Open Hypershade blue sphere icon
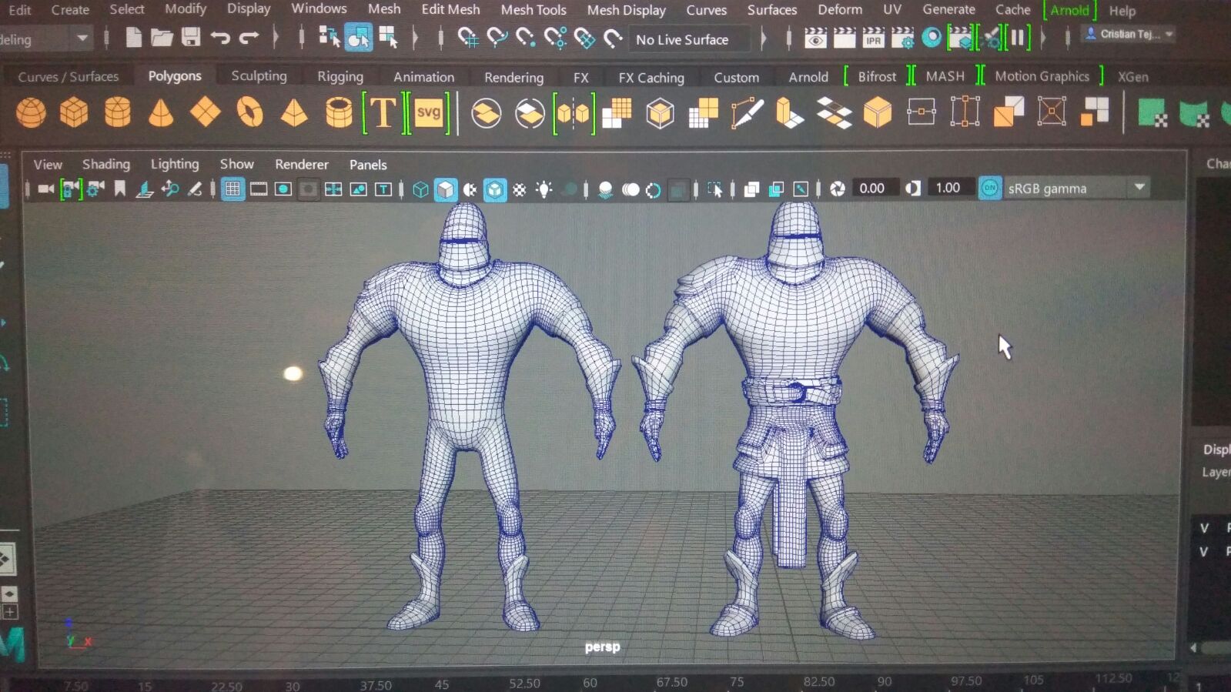 932,37
